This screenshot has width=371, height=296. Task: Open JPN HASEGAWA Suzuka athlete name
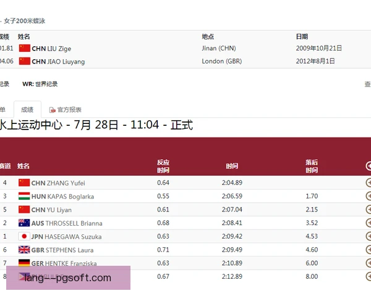click(67, 237)
